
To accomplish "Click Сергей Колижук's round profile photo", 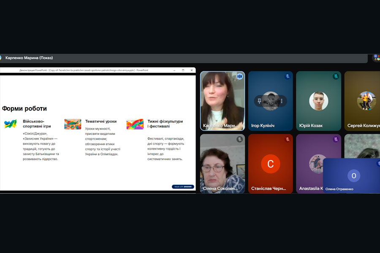I will pos(366,101).
